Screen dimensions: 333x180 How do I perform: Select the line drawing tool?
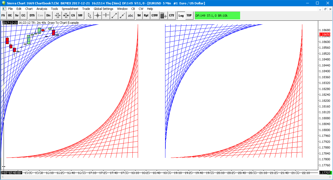(114, 16)
